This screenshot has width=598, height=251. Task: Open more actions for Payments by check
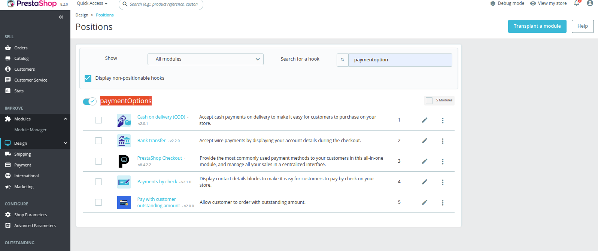tap(443, 182)
